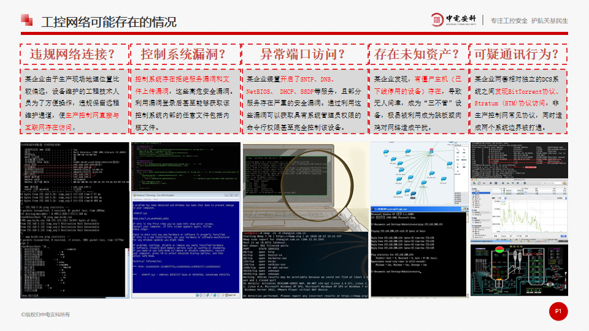Click the red text 生产控制网直接与互联网存在访问
589x331 pixels.
(x=72, y=121)
